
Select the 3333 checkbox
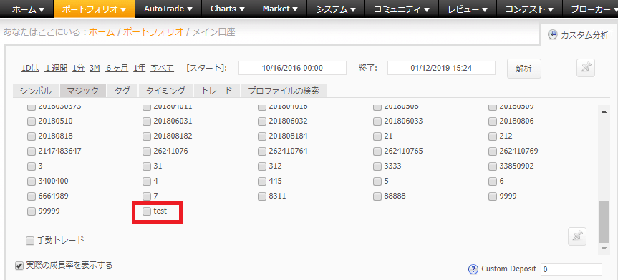(x=377, y=166)
